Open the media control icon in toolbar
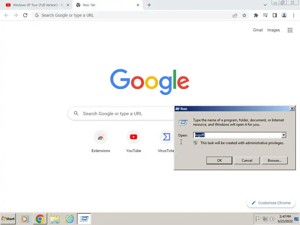 [265, 15]
